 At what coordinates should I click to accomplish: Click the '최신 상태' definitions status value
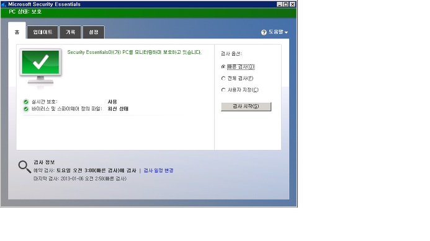118,108
